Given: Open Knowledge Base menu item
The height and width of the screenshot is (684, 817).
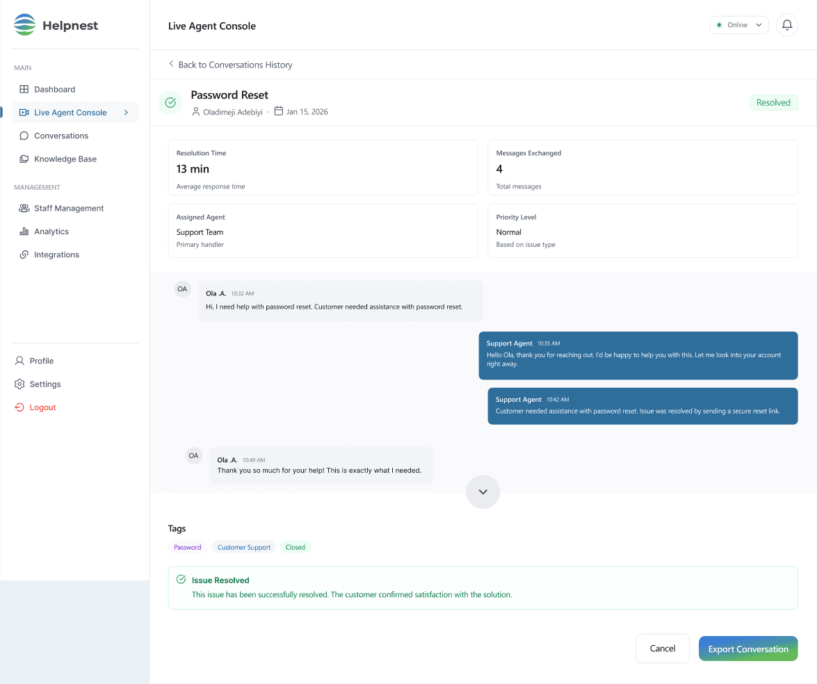Looking at the screenshot, I should [75, 159].
